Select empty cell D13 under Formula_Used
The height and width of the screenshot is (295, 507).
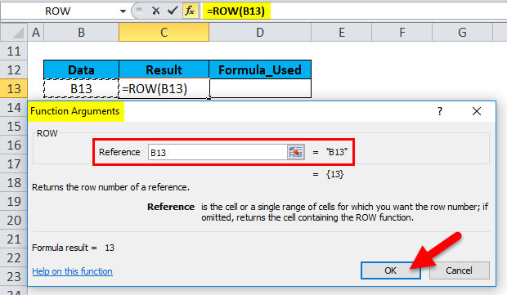point(260,88)
